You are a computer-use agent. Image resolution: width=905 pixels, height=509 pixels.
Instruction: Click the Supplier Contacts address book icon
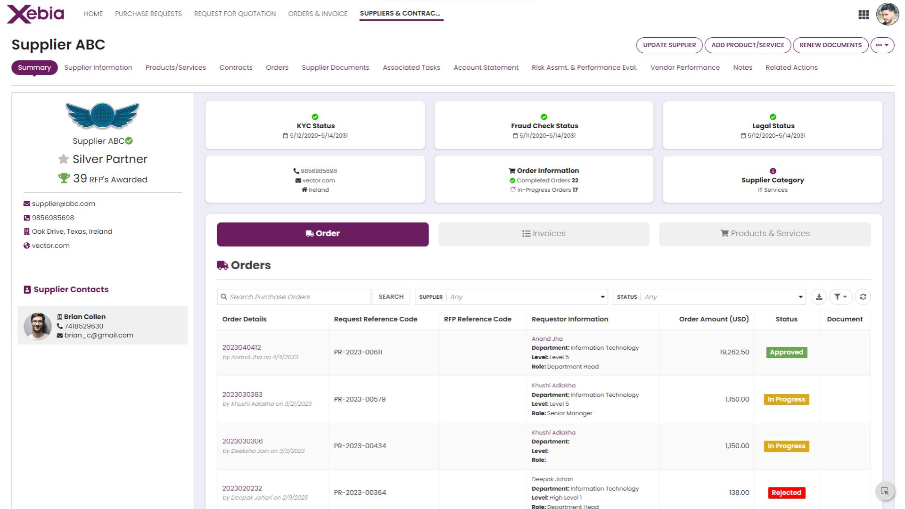click(x=27, y=290)
